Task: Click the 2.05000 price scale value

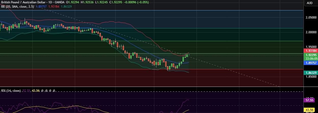Action: [x=311, y=18]
